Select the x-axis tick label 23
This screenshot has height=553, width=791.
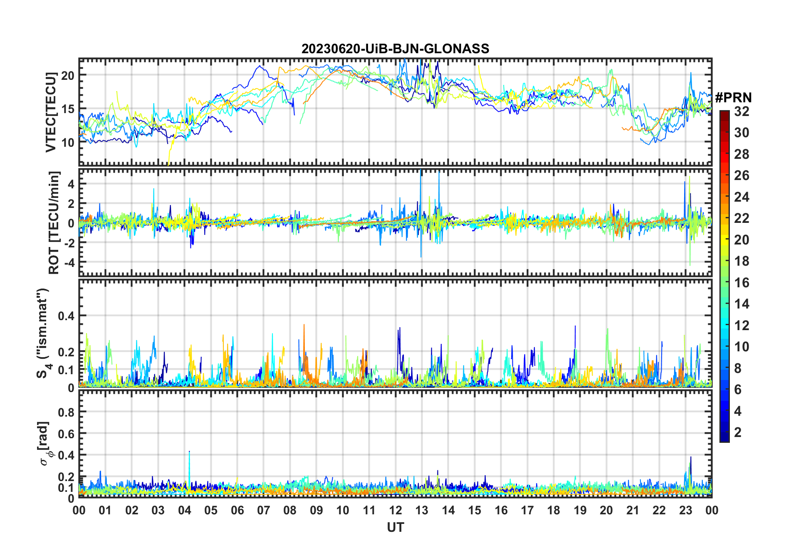(x=685, y=510)
